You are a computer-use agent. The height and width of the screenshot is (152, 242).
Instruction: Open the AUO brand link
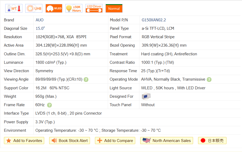pyautogui.click(x=40, y=20)
